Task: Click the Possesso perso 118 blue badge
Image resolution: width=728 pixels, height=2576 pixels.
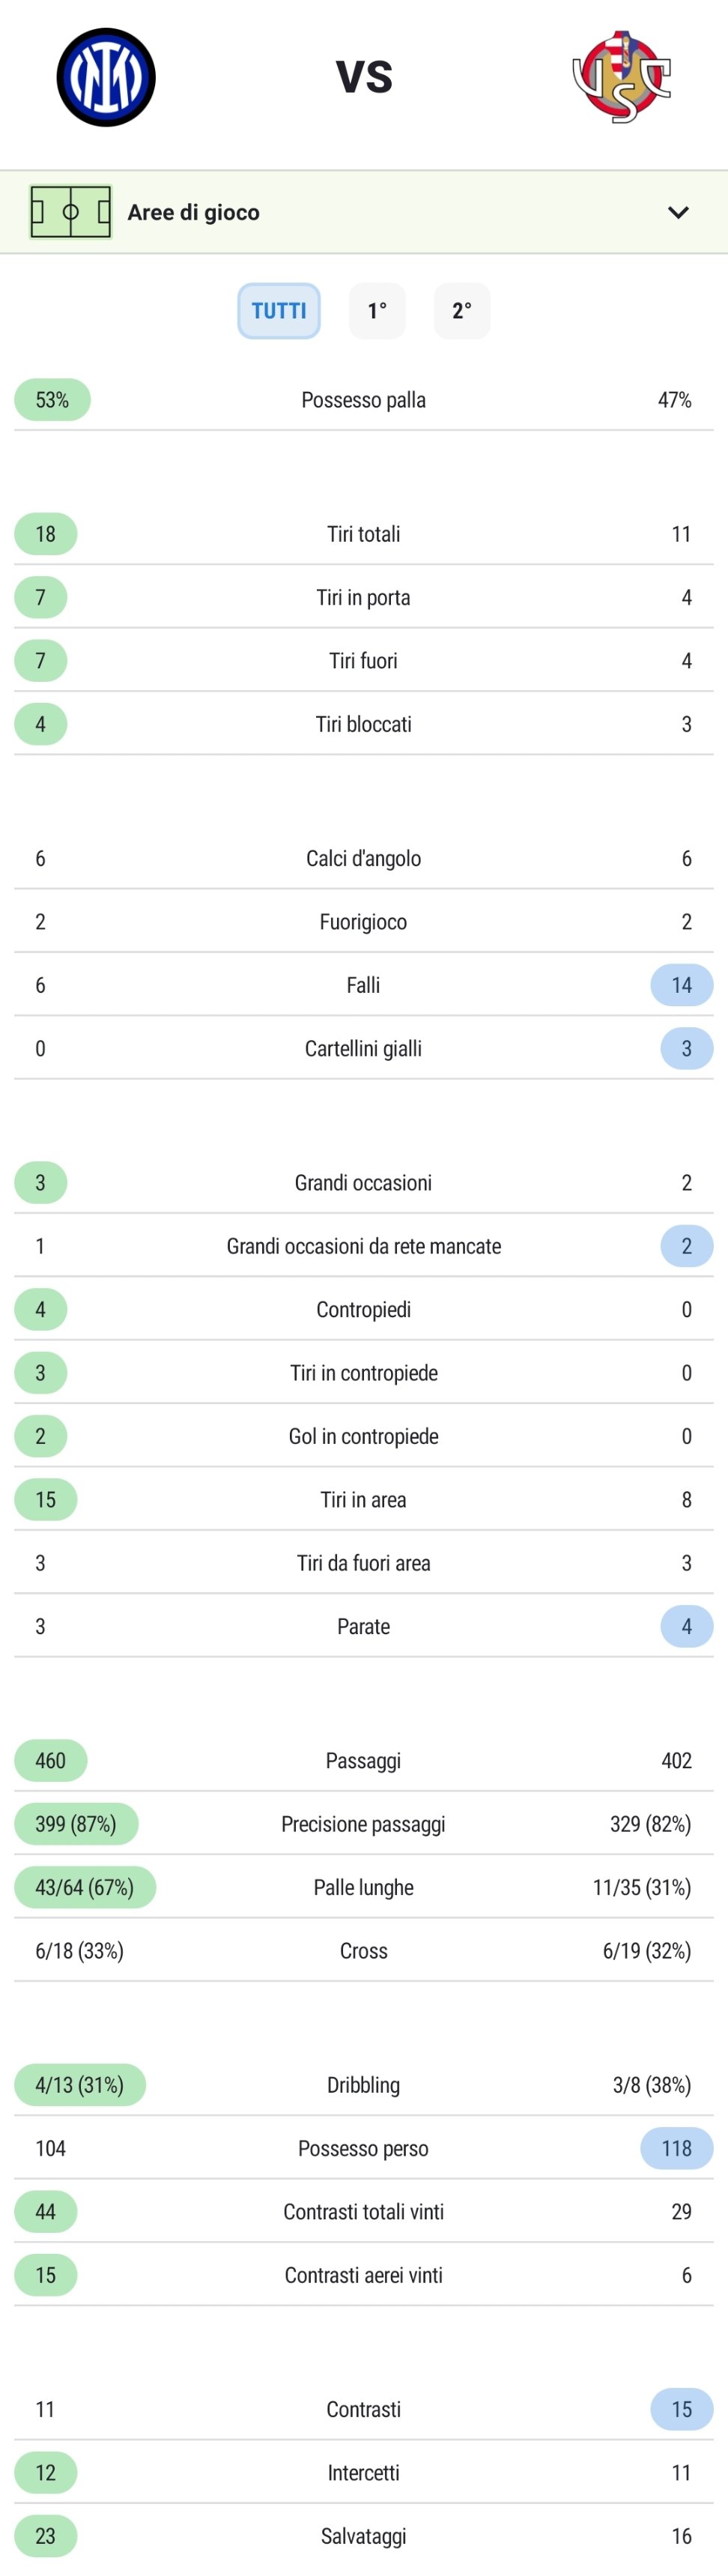Action: pyautogui.click(x=677, y=2148)
